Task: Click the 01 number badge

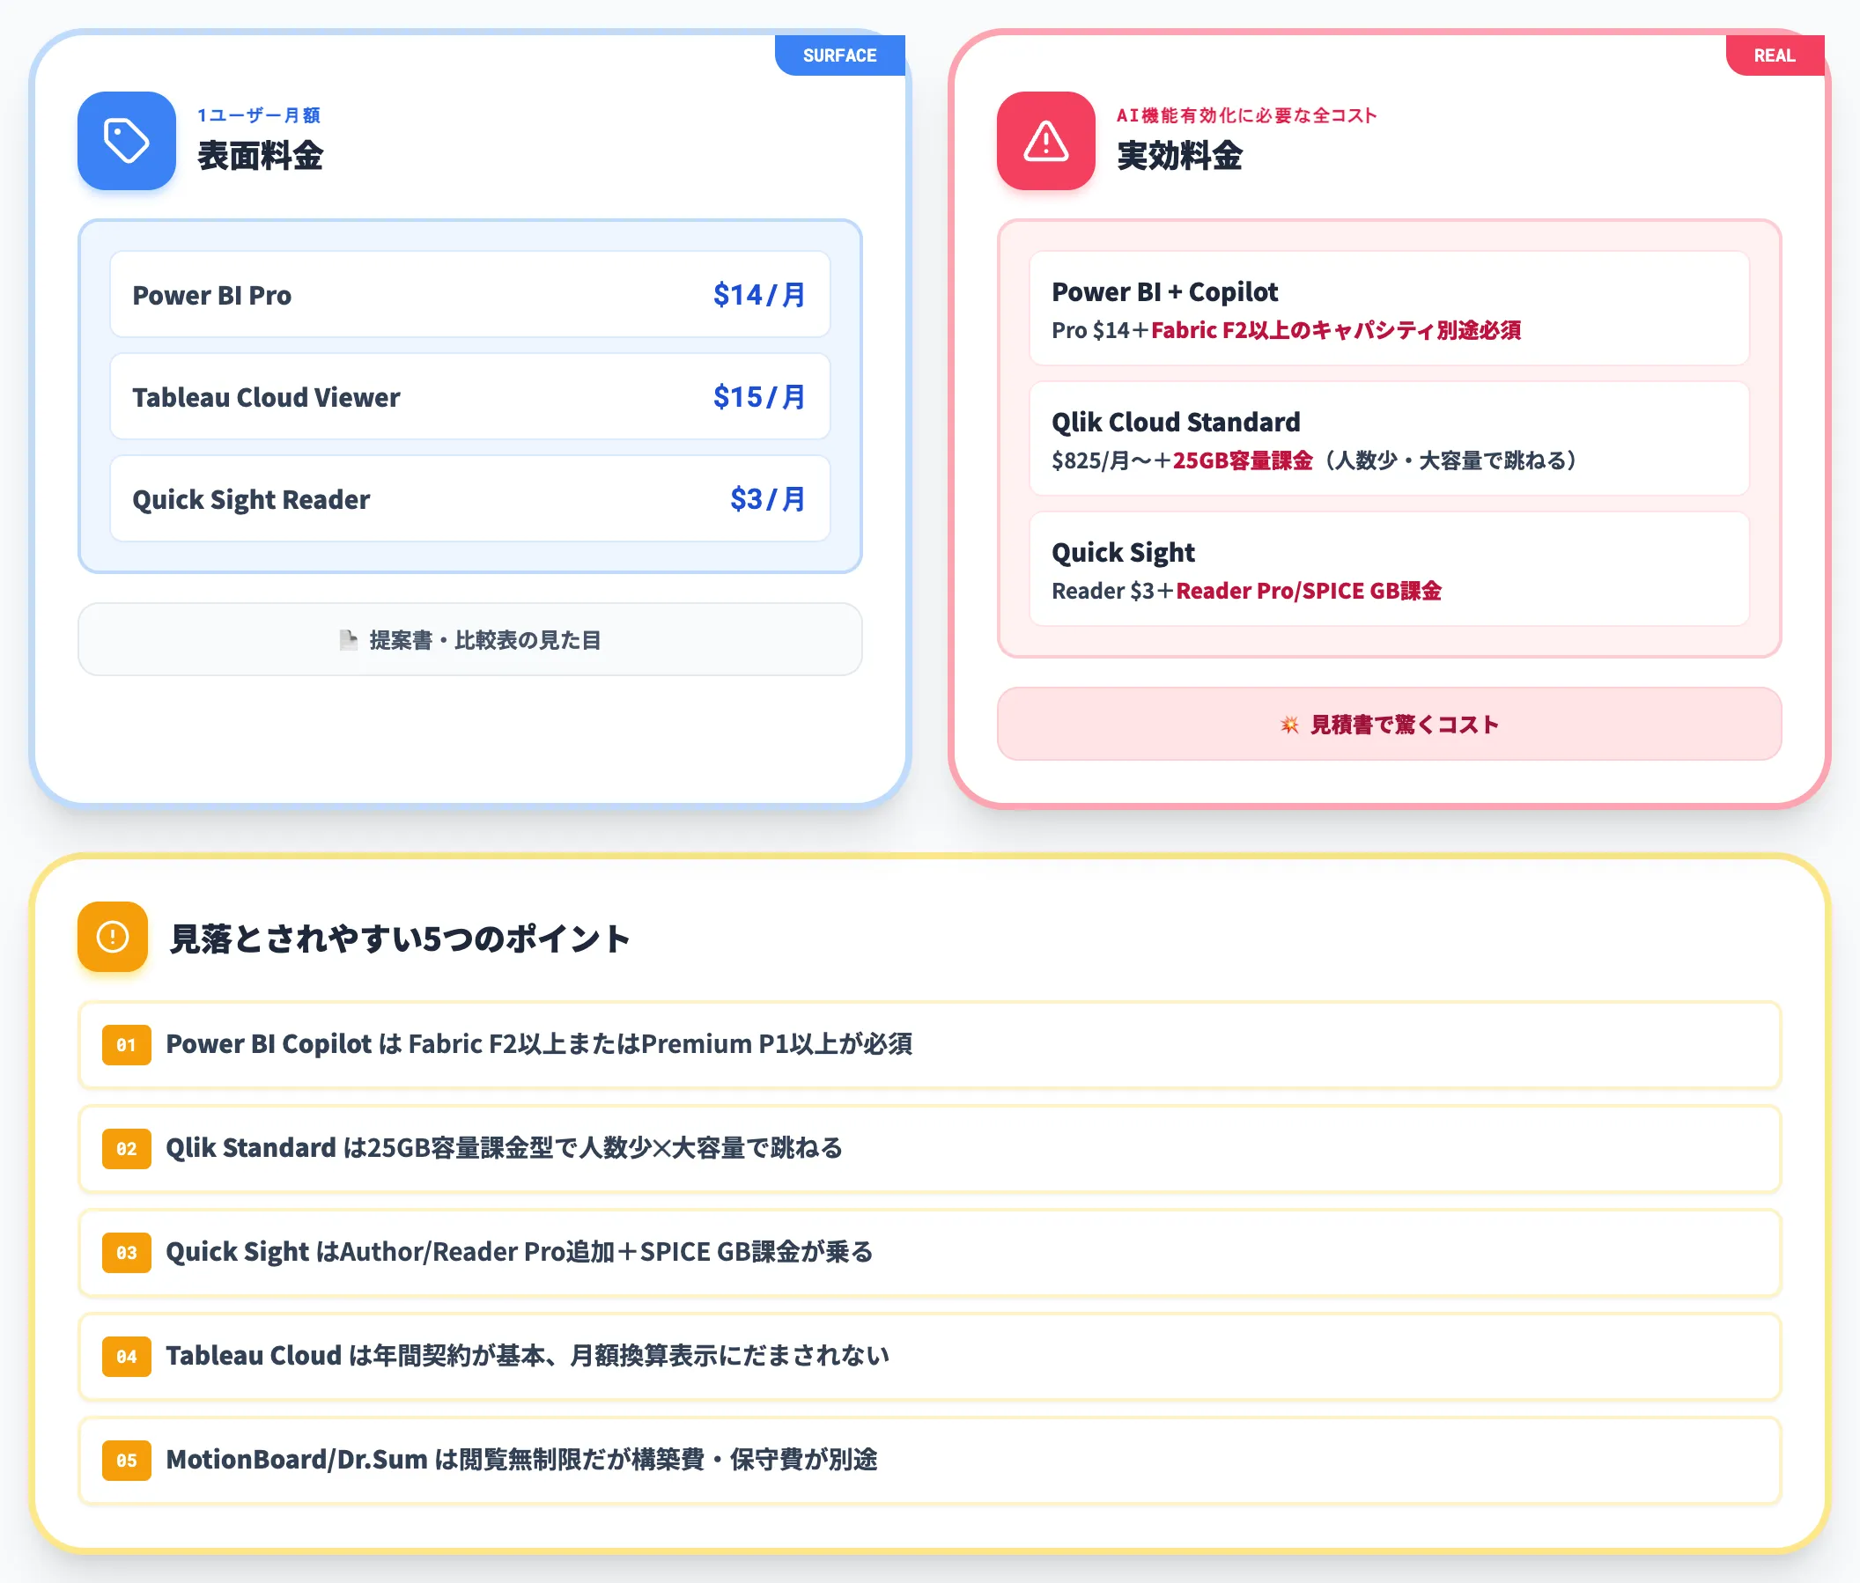Action: [127, 1044]
